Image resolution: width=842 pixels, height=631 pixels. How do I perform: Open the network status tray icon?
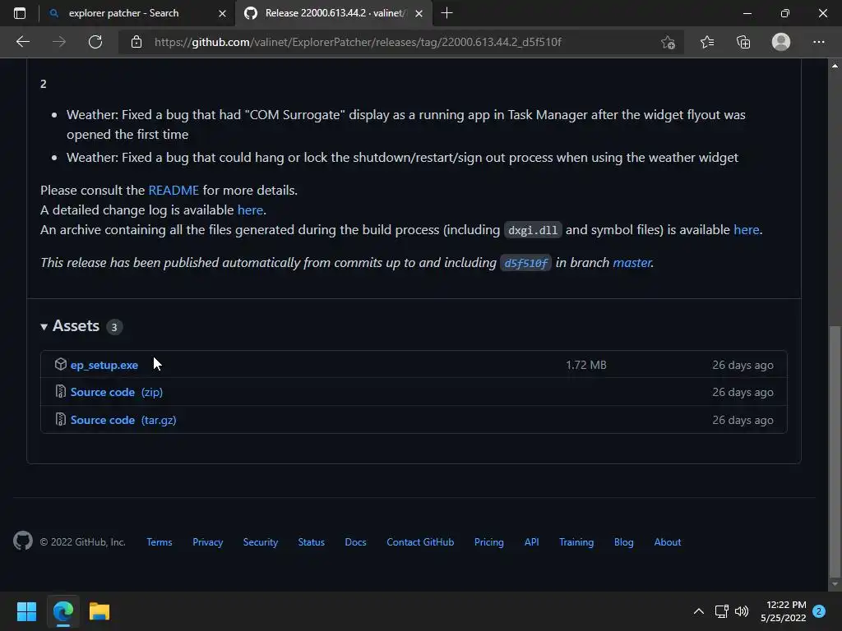coord(721,611)
